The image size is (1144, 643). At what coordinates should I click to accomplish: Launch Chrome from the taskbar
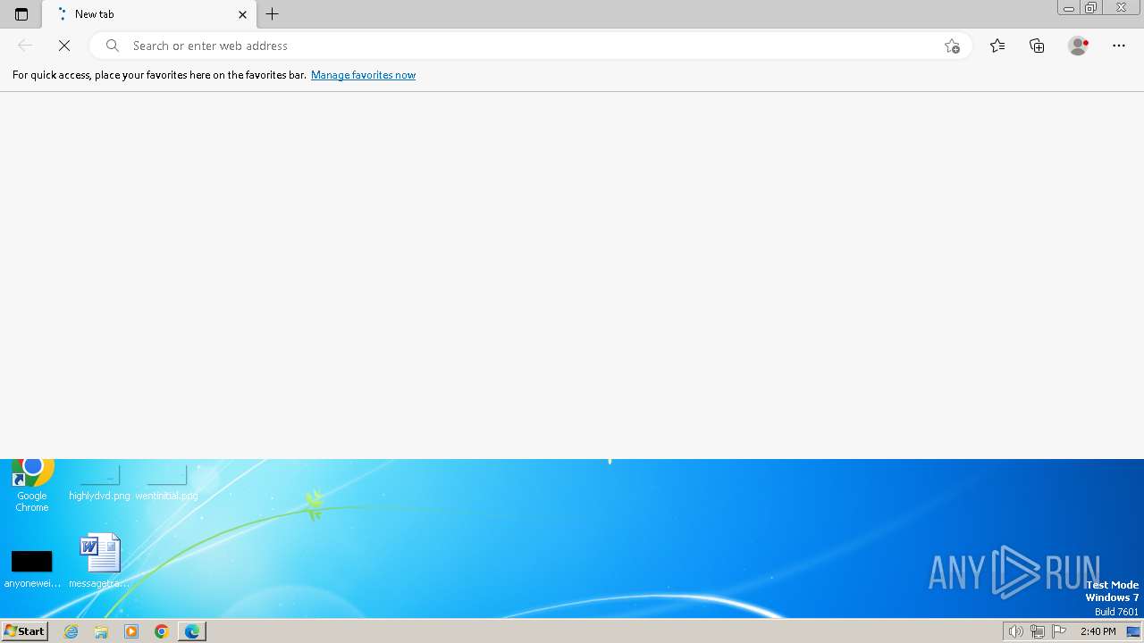click(162, 631)
